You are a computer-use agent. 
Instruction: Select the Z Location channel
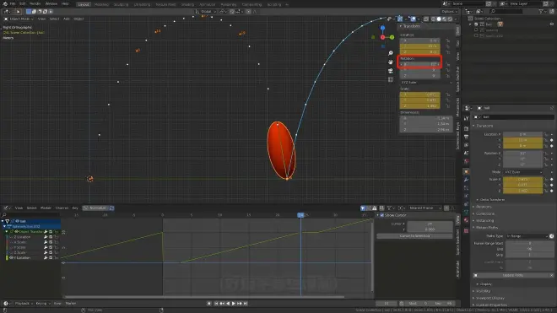tap(22, 237)
